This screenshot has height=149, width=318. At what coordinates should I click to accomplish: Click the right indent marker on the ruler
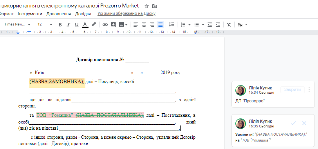click(195, 33)
